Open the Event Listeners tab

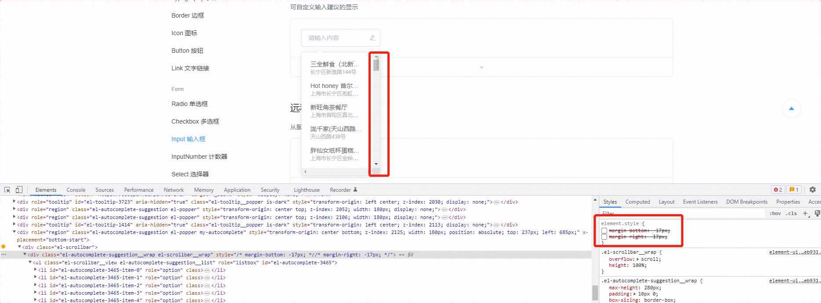click(x=700, y=202)
